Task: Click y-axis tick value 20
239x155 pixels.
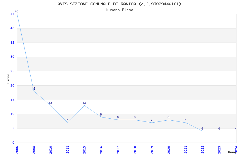Action: pyautogui.click(x=12, y=85)
